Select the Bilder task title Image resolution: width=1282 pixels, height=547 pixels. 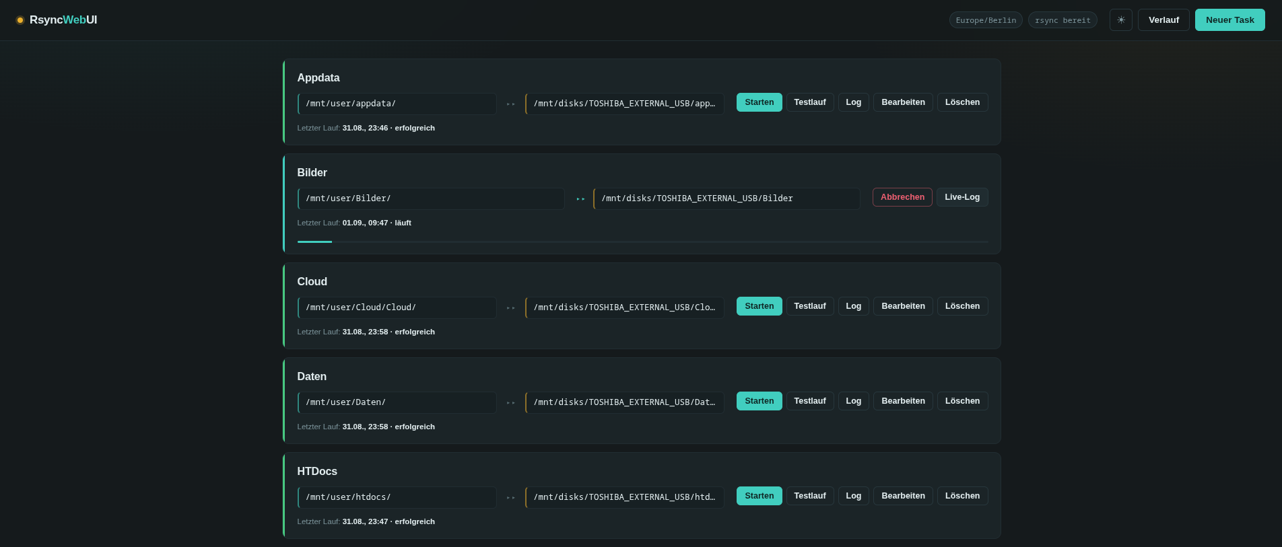(312, 173)
